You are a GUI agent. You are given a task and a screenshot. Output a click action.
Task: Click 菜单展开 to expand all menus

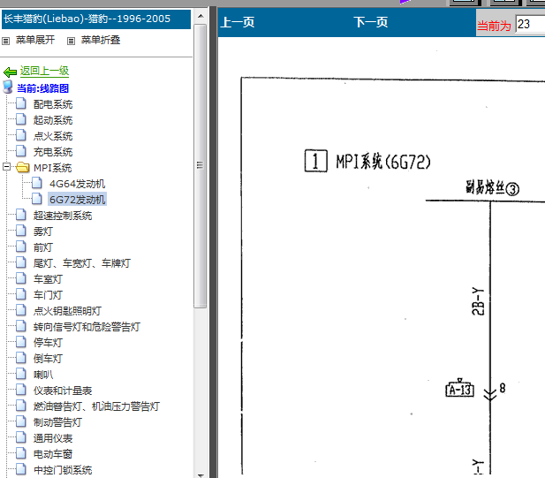click(35, 40)
